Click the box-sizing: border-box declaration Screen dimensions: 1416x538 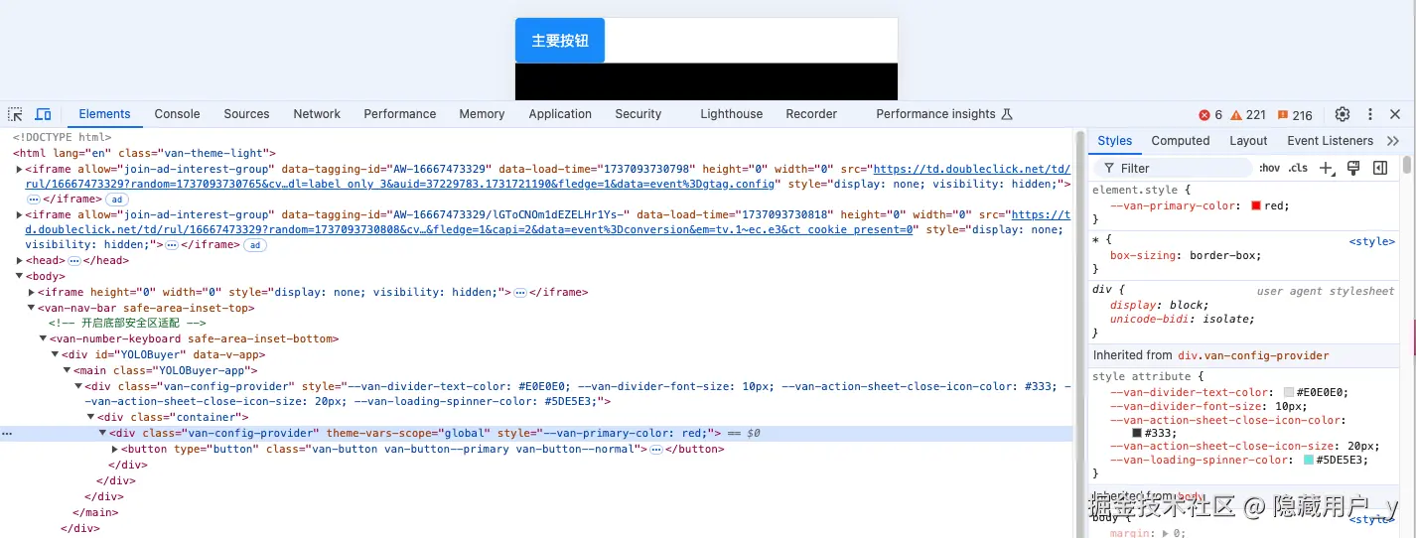click(x=1186, y=255)
